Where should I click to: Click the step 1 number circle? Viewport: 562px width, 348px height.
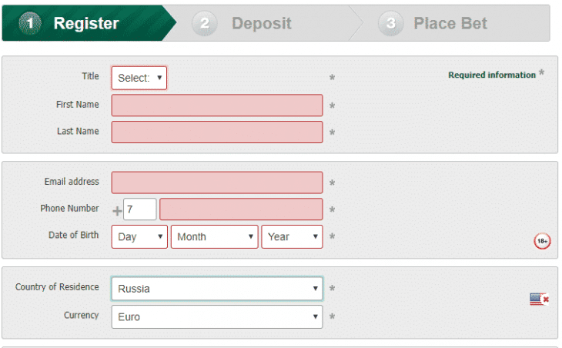point(30,23)
